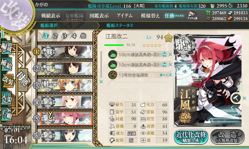The height and width of the screenshot is (149, 249).
Task: Open the 編成 fleet composition sidebar icon
Action: pyautogui.click(x=7, y=47)
